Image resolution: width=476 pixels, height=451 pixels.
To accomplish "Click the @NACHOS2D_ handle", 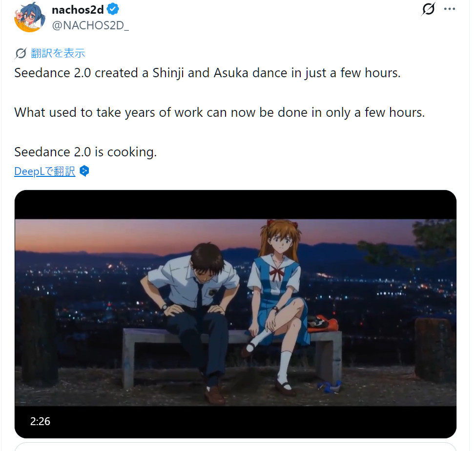I will (x=90, y=25).
